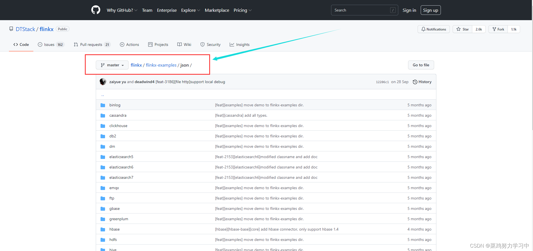Click author name zaiyue yu

pyautogui.click(x=118, y=82)
